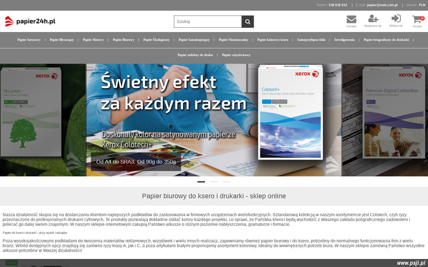Image resolution: width=428 pixels, height=267 pixels.
Task: Open Introligatornia category
Action: click(344, 40)
